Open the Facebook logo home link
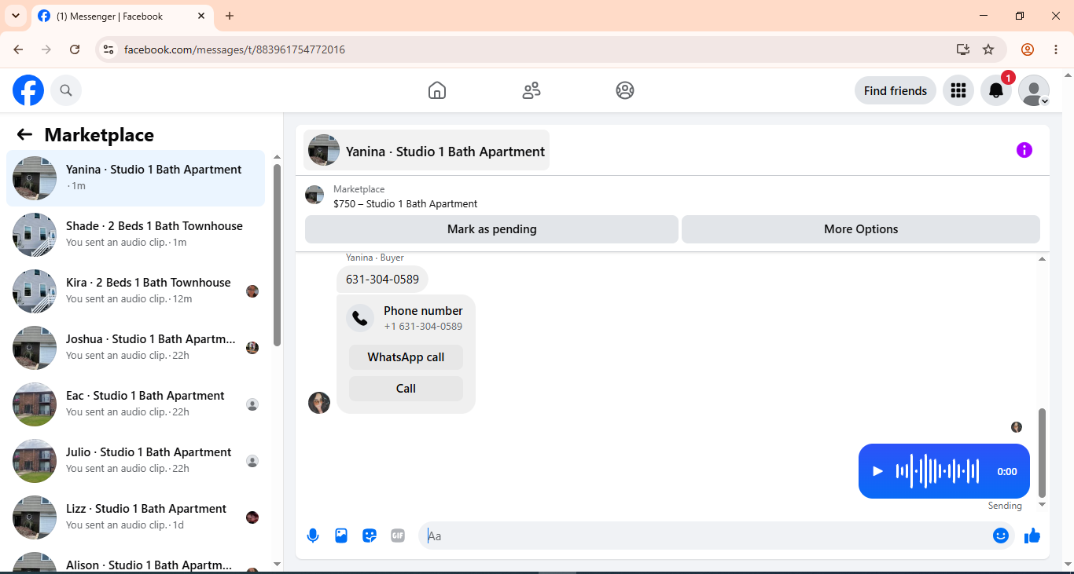This screenshot has width=1074, height=574. 28,90
